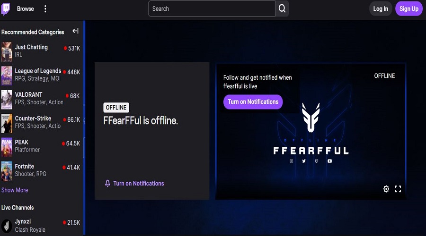This screenshot has width=426, height=236.
Task: Click the Log In button
Action: 381,8
